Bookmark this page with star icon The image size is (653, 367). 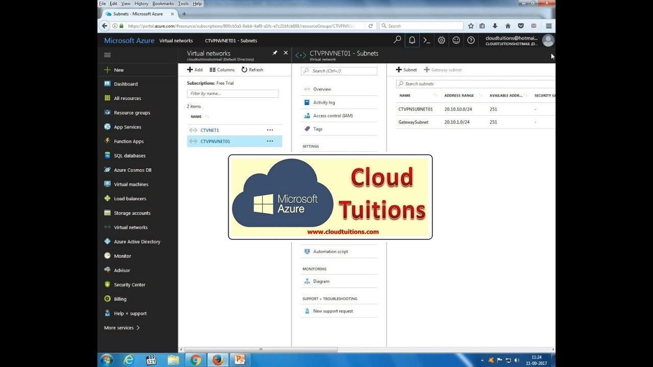(470, 26)
